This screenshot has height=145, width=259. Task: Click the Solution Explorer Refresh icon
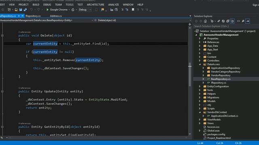pyautogui.click(x=223, y=21)
